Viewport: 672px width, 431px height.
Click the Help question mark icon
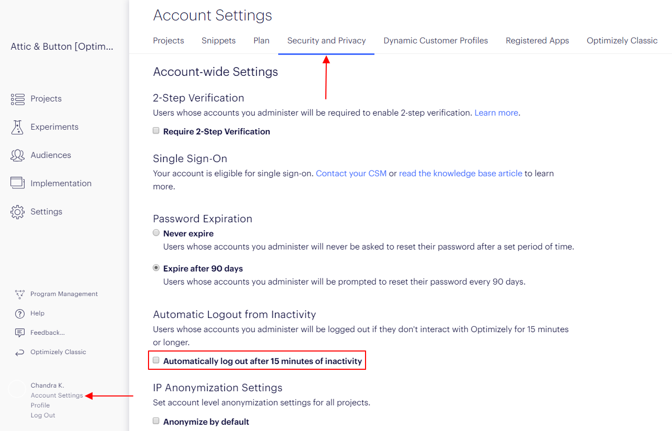point(20,313)
